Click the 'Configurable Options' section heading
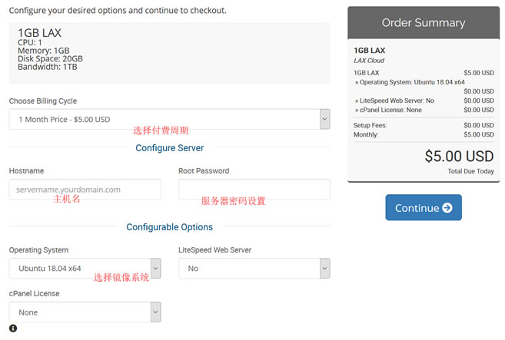 point(169,227)
